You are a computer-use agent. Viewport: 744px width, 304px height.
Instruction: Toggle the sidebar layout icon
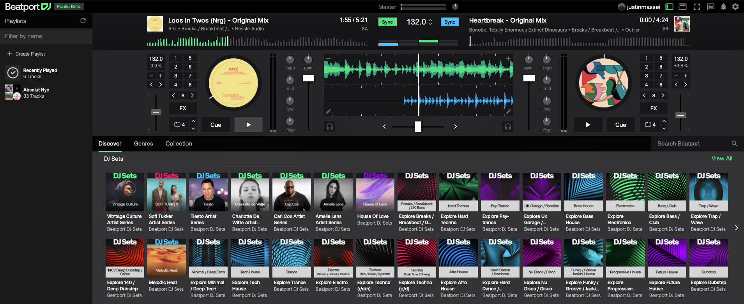(x=669, y=7)
